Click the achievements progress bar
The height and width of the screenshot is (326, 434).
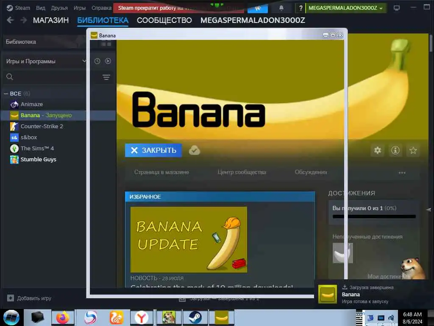click(374, 216)
